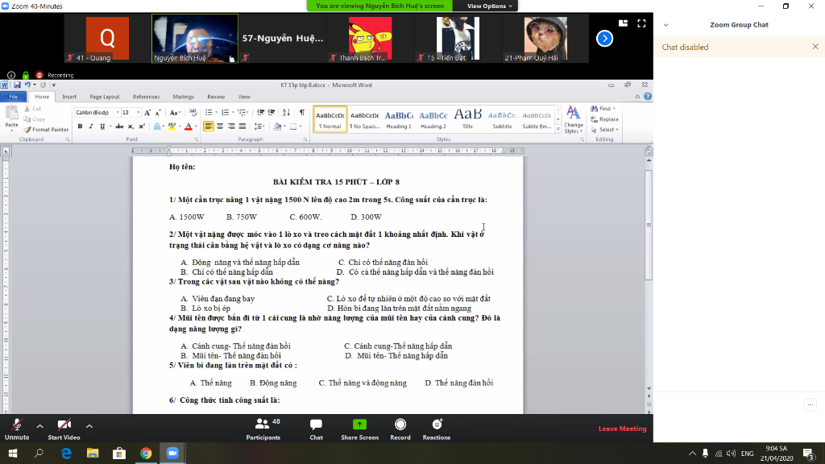The height and width of the screenshot is (464, 825).
Task: Click the Sort icon in Paragraph group
Action: [x=286, y=112]
